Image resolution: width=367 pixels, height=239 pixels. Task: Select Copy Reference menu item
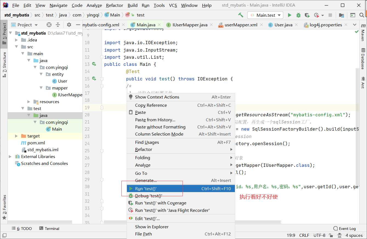tap(181, 105)
